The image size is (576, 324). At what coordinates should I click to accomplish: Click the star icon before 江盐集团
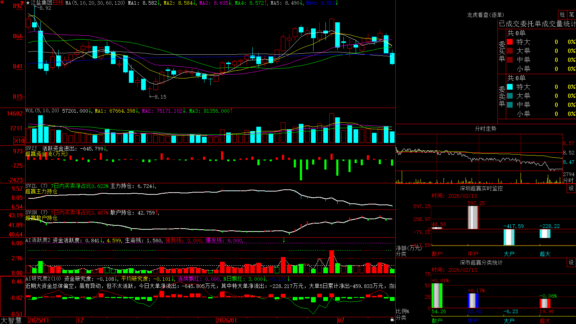coord(28,3)
